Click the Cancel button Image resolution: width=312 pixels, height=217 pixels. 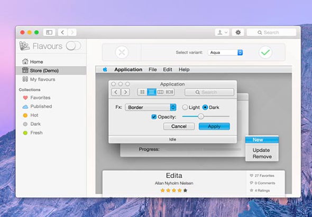179,126
